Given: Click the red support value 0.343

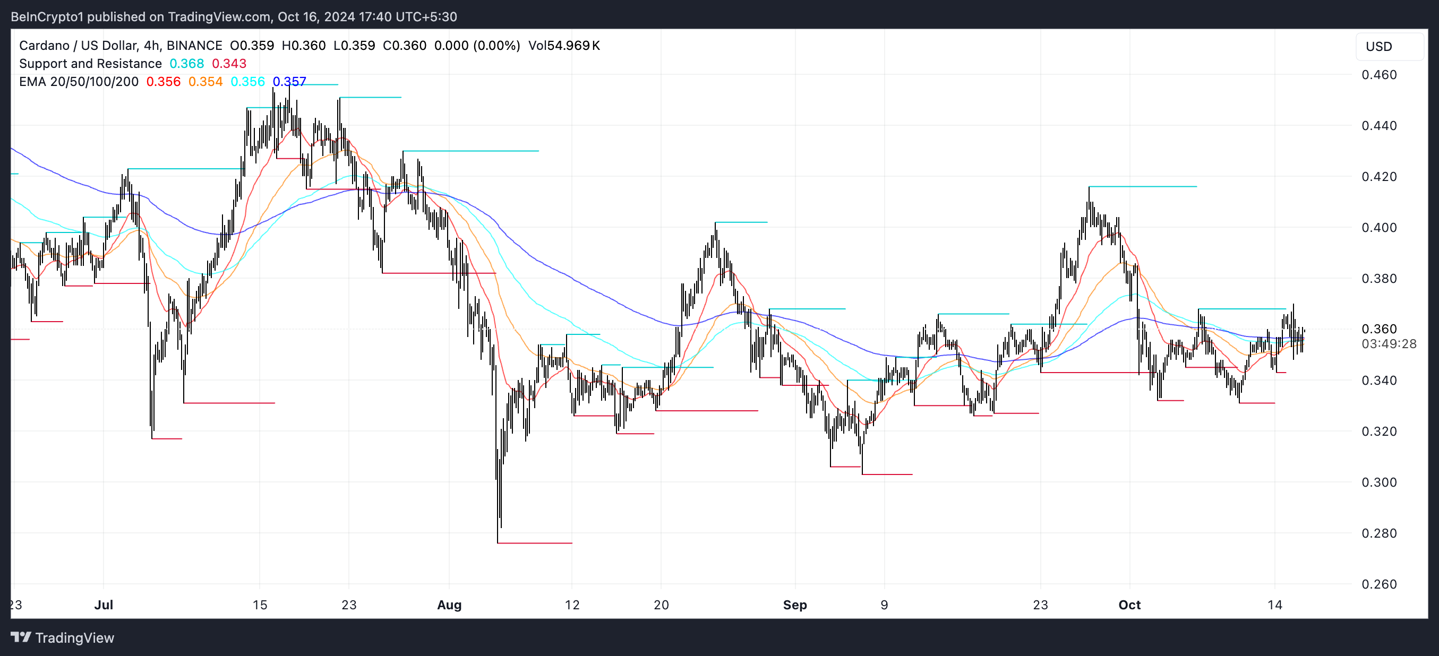Looking at the screenshot, I should tap(229, 64).
